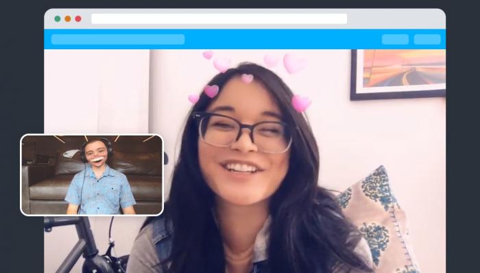The width and height of the screenshot is (480, 273).
Task: Click the red window control dot
Action: click(78, 18)
